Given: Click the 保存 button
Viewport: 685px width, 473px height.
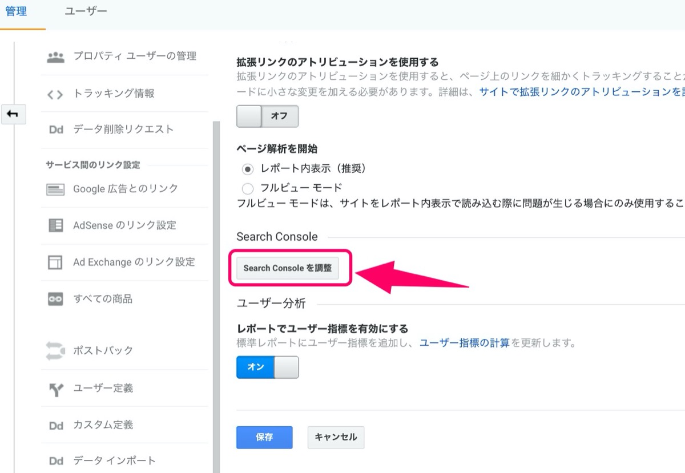Looking at the screenshot, I should pos(264,438).
